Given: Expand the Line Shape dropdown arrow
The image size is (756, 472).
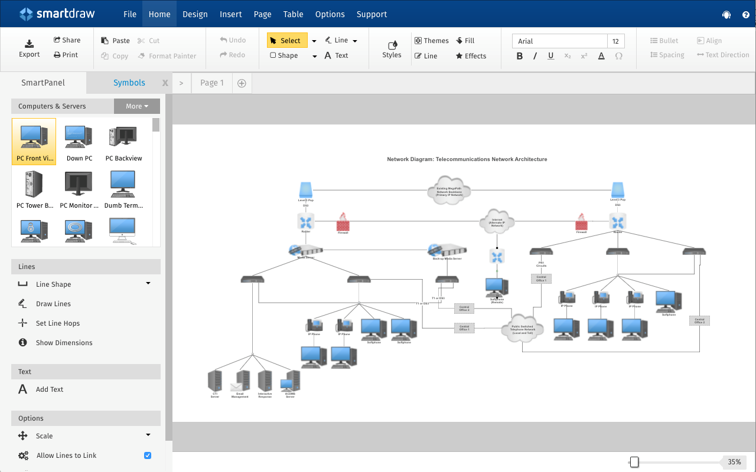Looking at the screenshot, I should click(x=148, y=283).
